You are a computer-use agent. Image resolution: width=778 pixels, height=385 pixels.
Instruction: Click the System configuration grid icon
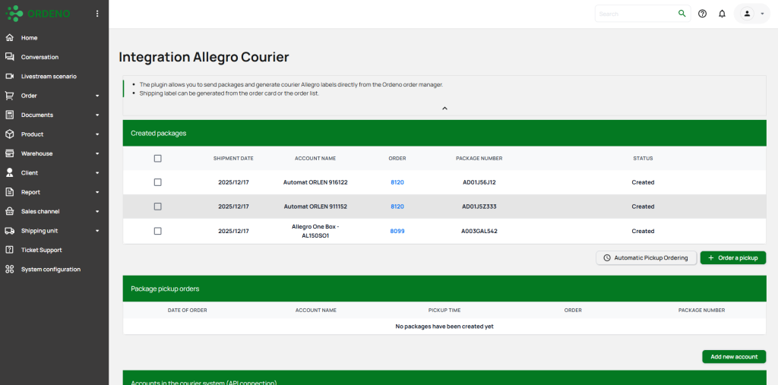click(9, 270)
